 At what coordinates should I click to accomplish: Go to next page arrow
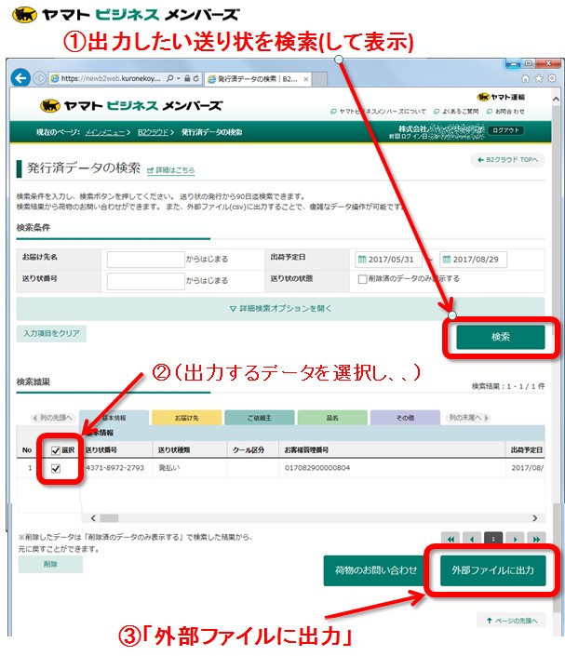click(515, 539)
